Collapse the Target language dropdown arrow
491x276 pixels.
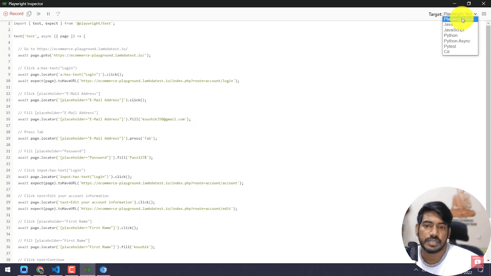pos(475,14)
